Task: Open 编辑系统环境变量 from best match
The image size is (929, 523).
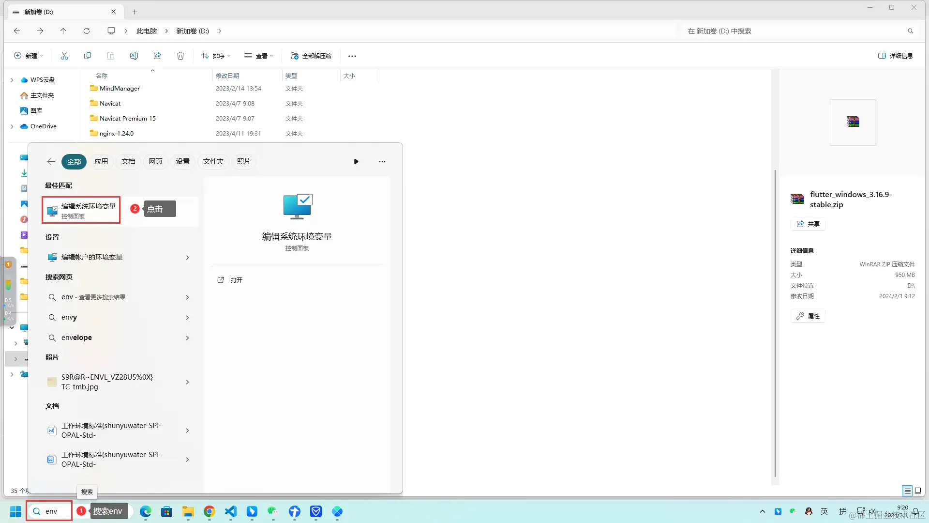Action: (x=81, y=210)
